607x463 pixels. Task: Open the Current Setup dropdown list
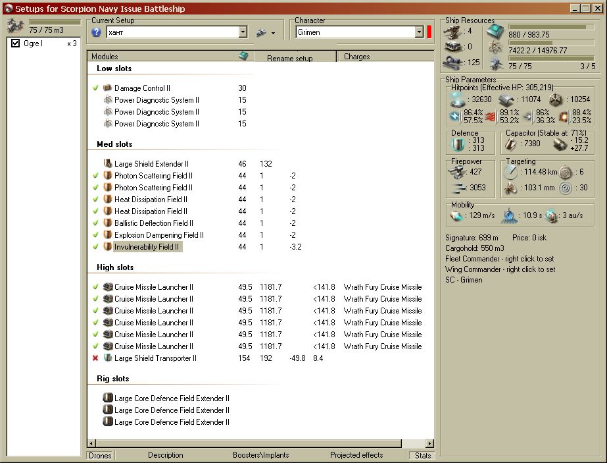coord(243,32)
